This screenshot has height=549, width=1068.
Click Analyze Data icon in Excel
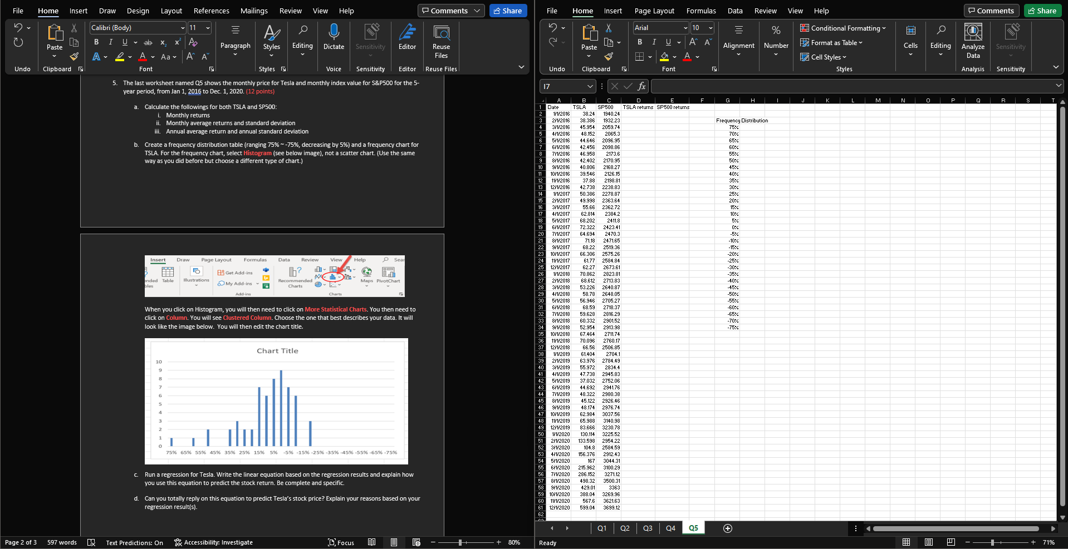973,32
